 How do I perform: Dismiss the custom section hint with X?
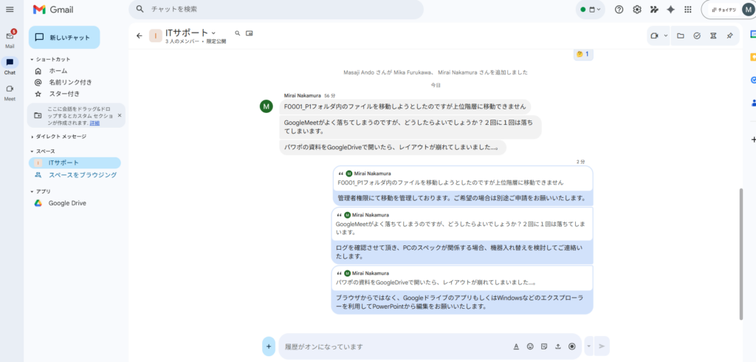click(x=120, y=115)
